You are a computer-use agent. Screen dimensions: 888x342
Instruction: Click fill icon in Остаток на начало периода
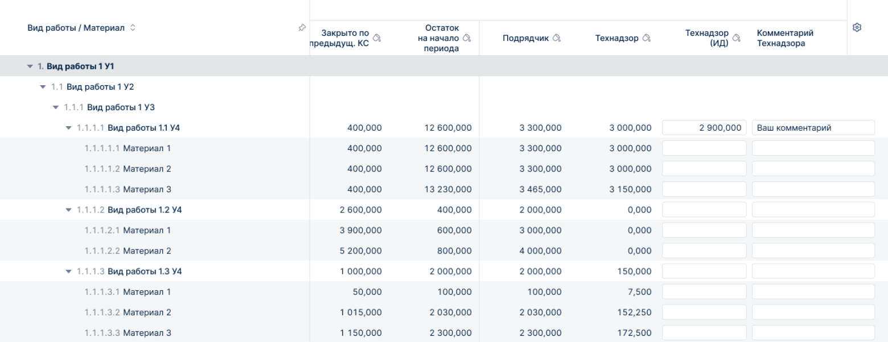(467, 38)
